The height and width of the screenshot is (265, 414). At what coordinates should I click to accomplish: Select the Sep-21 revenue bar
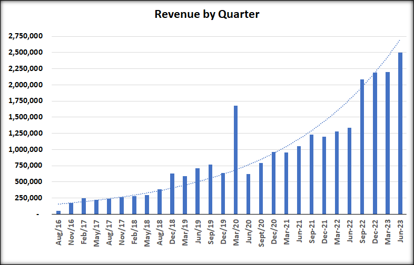point(312,174)
